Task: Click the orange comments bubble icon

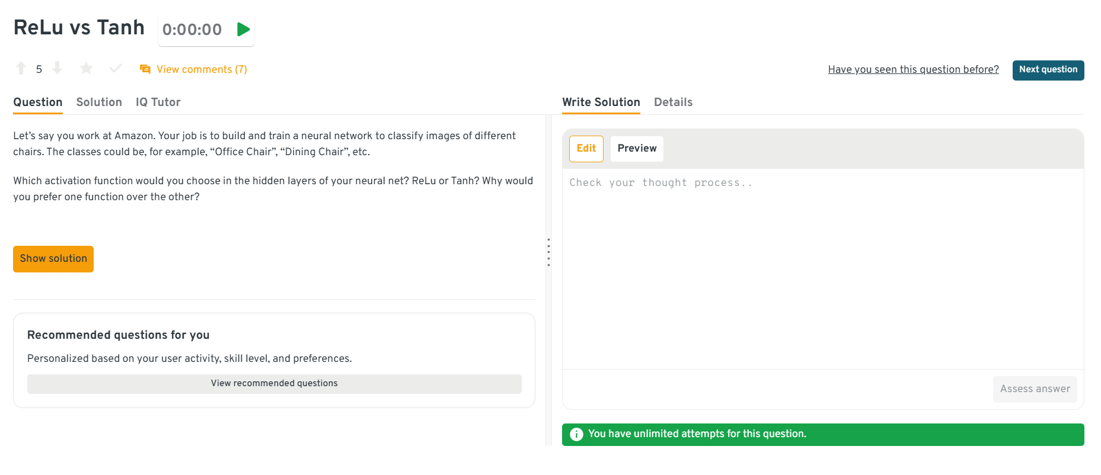Action: 145,69
